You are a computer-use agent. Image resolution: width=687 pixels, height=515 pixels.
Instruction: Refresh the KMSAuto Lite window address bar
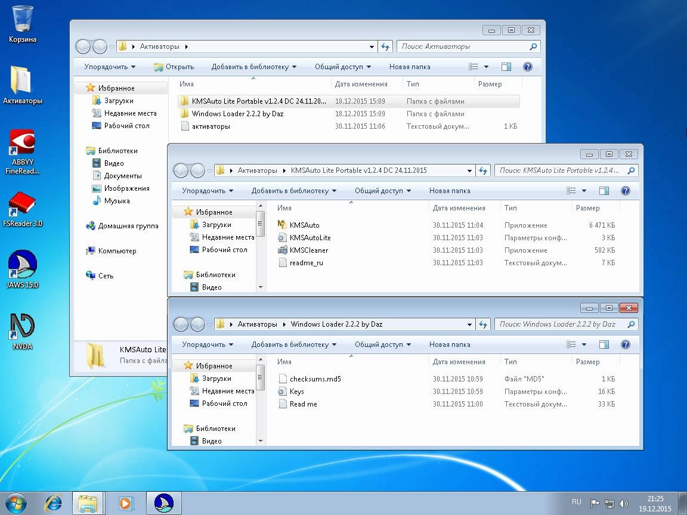click(483, 170)
